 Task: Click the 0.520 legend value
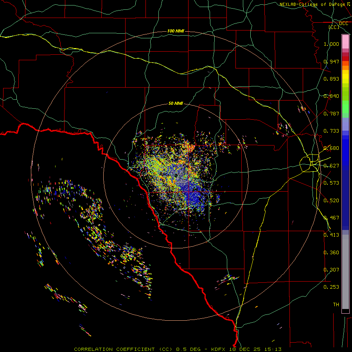(x=331, y=201)
